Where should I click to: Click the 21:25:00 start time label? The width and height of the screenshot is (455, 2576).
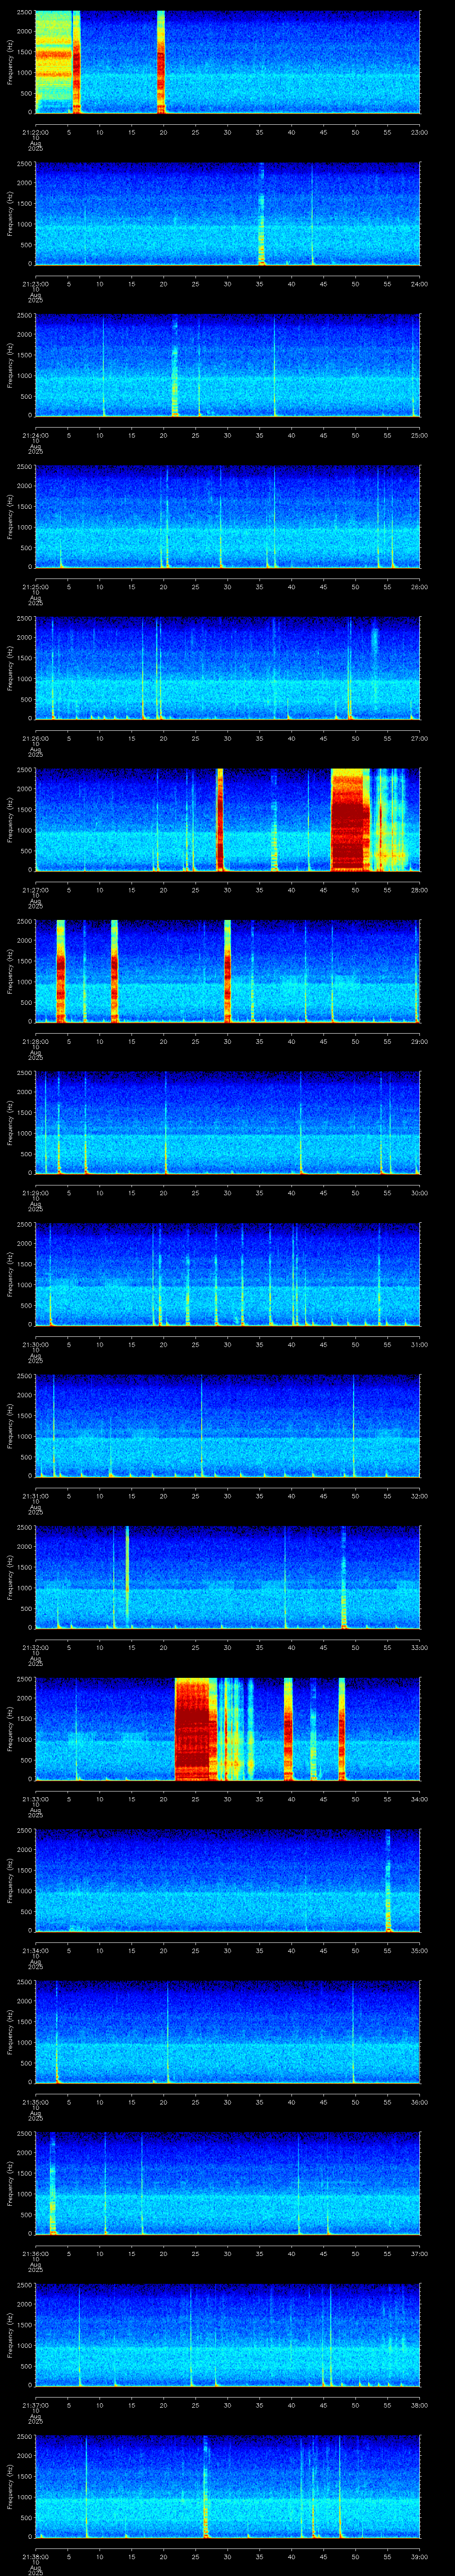point(35,586)
